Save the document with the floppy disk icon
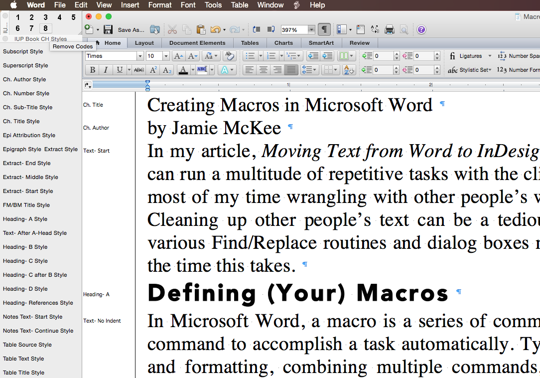 108,29
